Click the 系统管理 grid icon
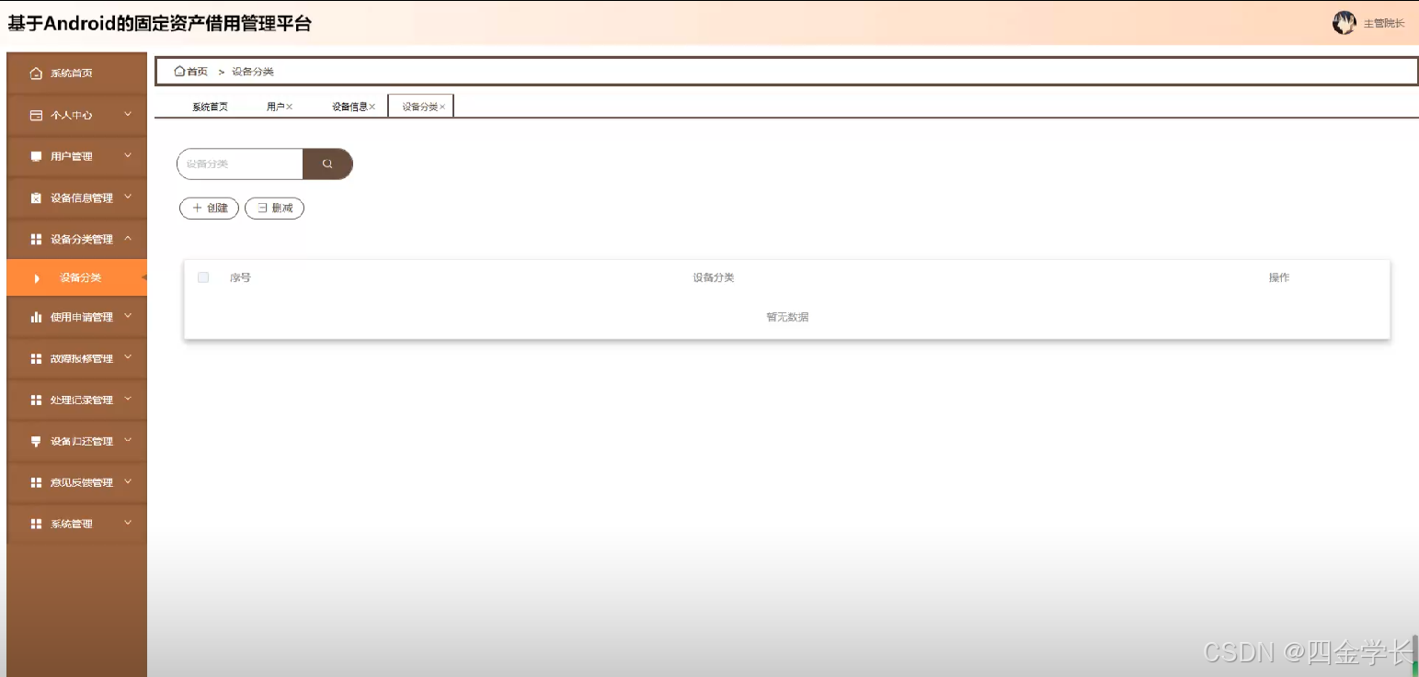This screenshot has height=677, width=1419. coord(37,524)
